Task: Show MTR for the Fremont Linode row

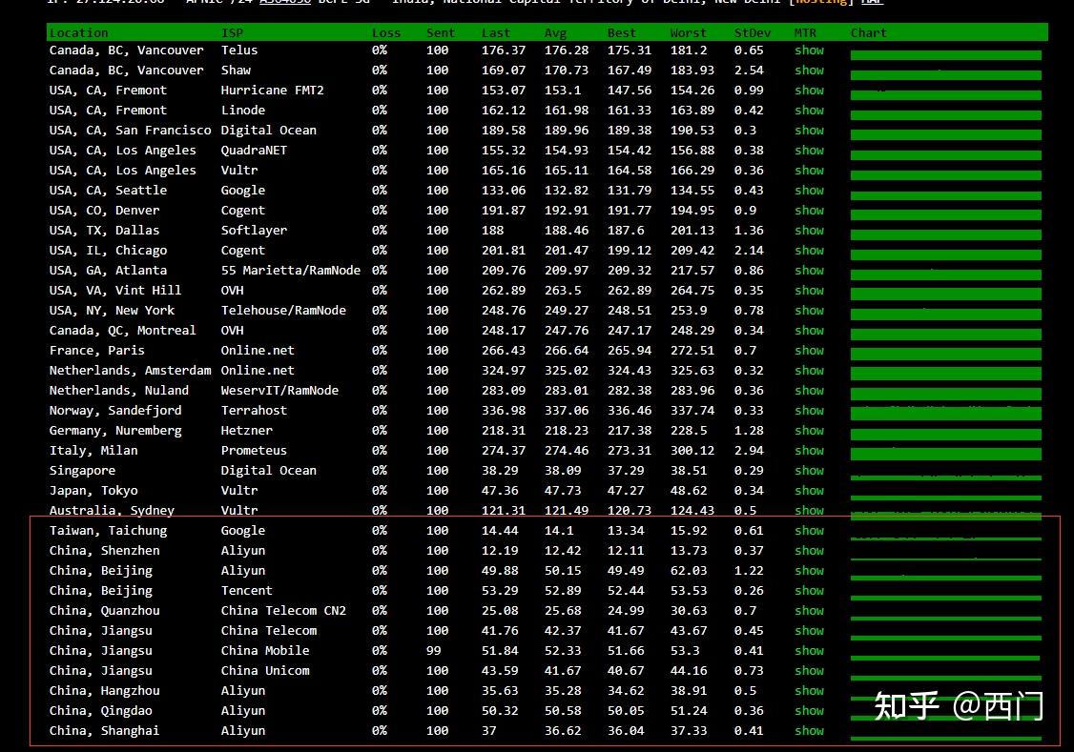Action: click(809, 111)
